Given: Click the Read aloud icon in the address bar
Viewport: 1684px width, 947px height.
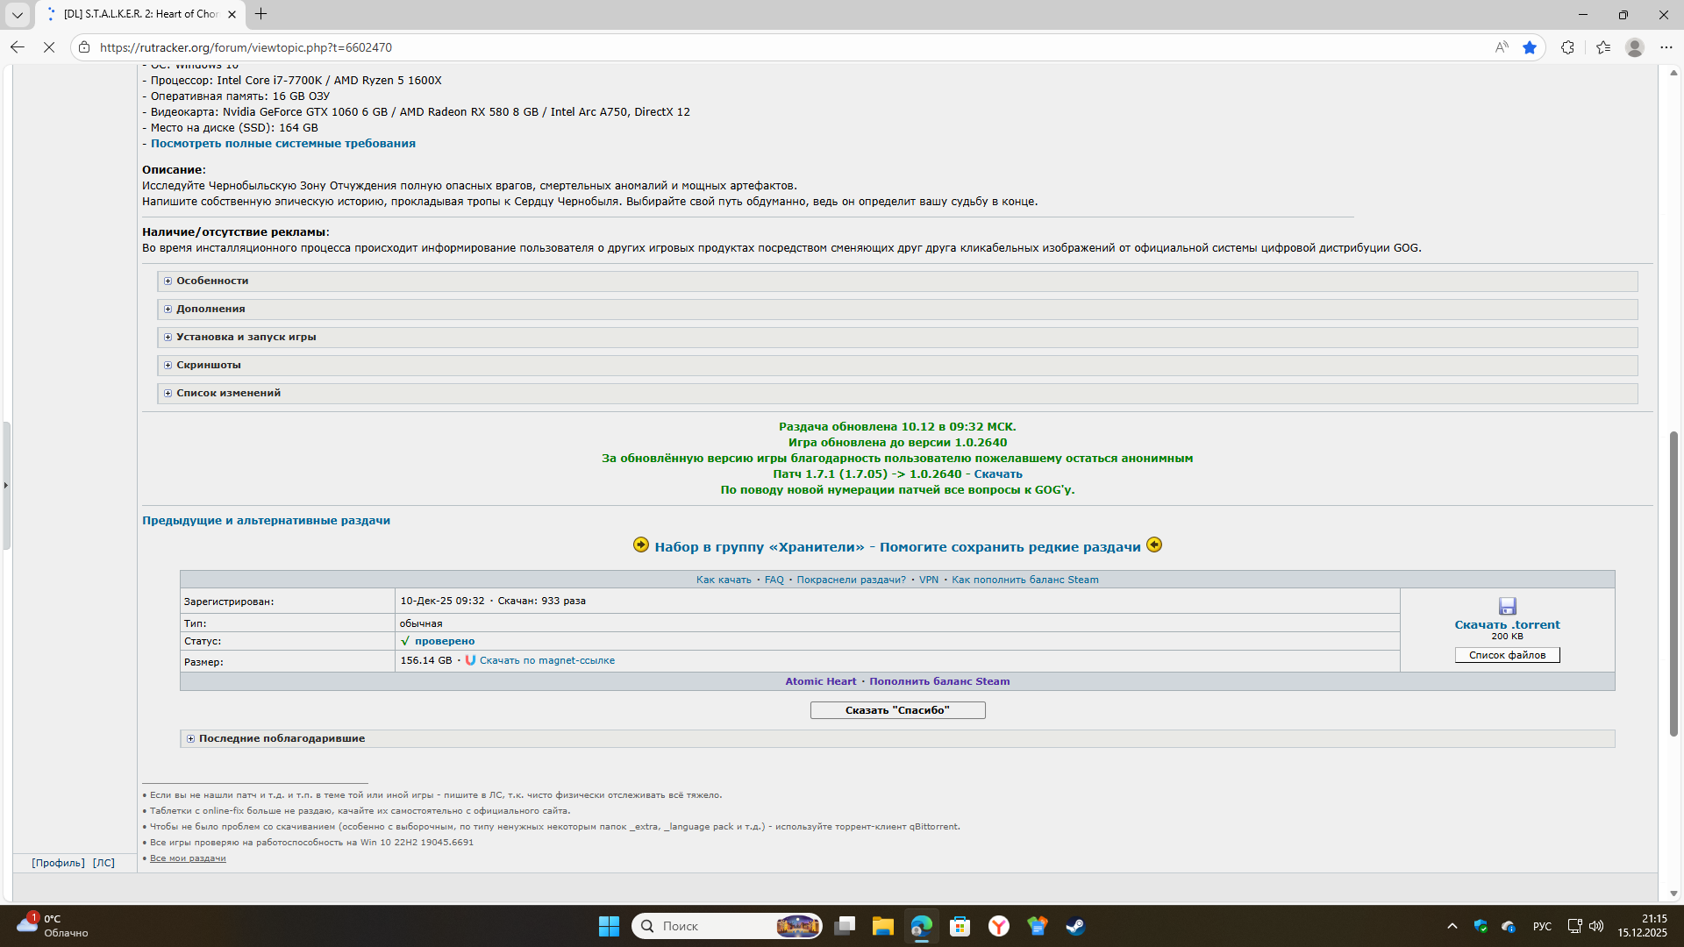Looking at the screenshot, I should [x=1502, y=47].
